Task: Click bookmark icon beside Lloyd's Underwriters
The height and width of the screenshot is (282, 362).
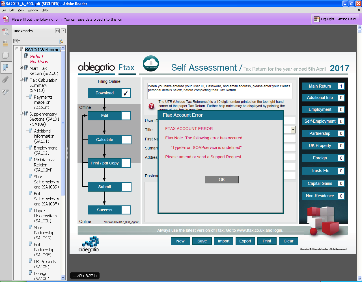Action: pos(31,210)
